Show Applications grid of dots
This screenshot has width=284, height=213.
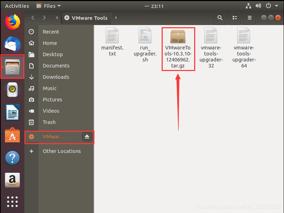(x=12, y=202)
